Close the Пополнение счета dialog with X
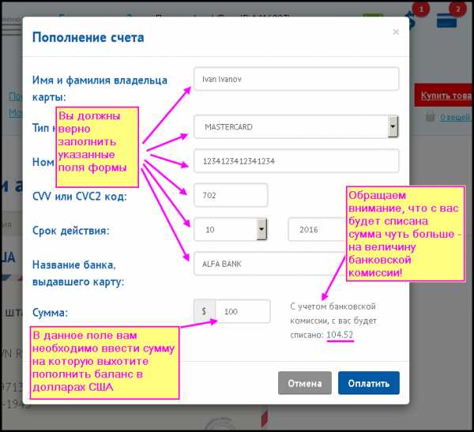Viewport: 474px width, 432px height. pos(396,32)
